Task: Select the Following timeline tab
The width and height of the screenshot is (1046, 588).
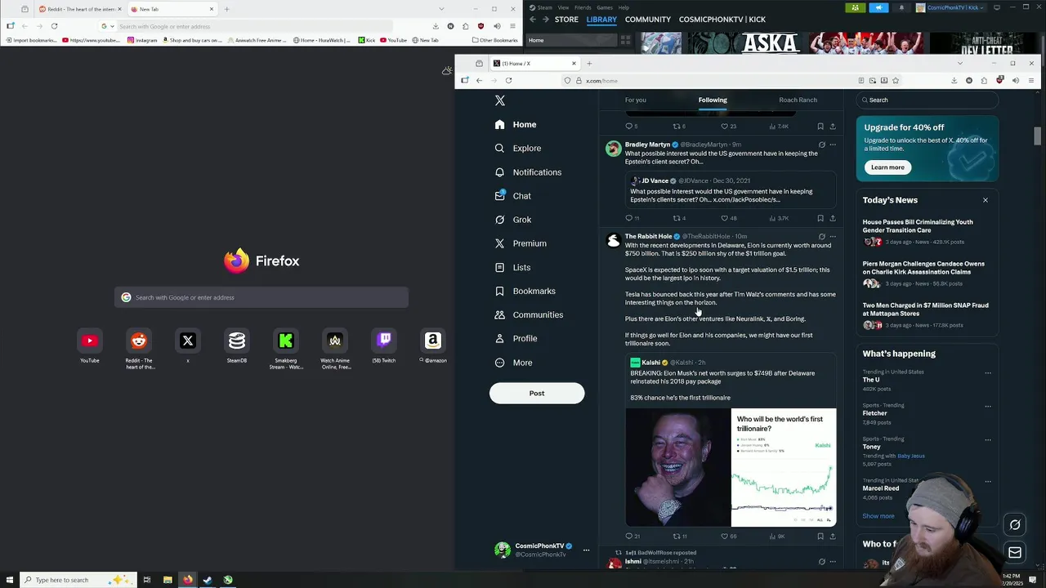Action: [713, 100]
